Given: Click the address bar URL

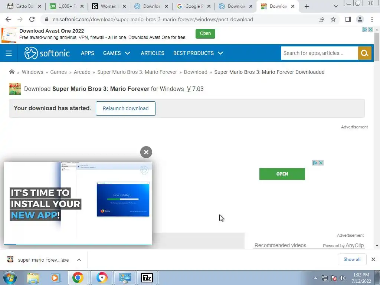Looking at the screenshot, I should pyautogui.click(x=153, y=19).
